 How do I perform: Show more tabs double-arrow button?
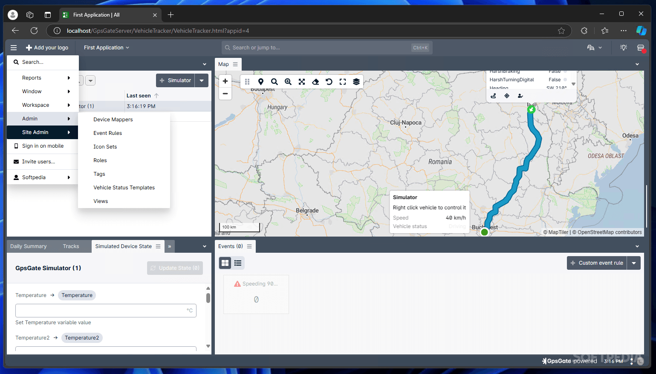pyautogui.click(x=170, y=246)
